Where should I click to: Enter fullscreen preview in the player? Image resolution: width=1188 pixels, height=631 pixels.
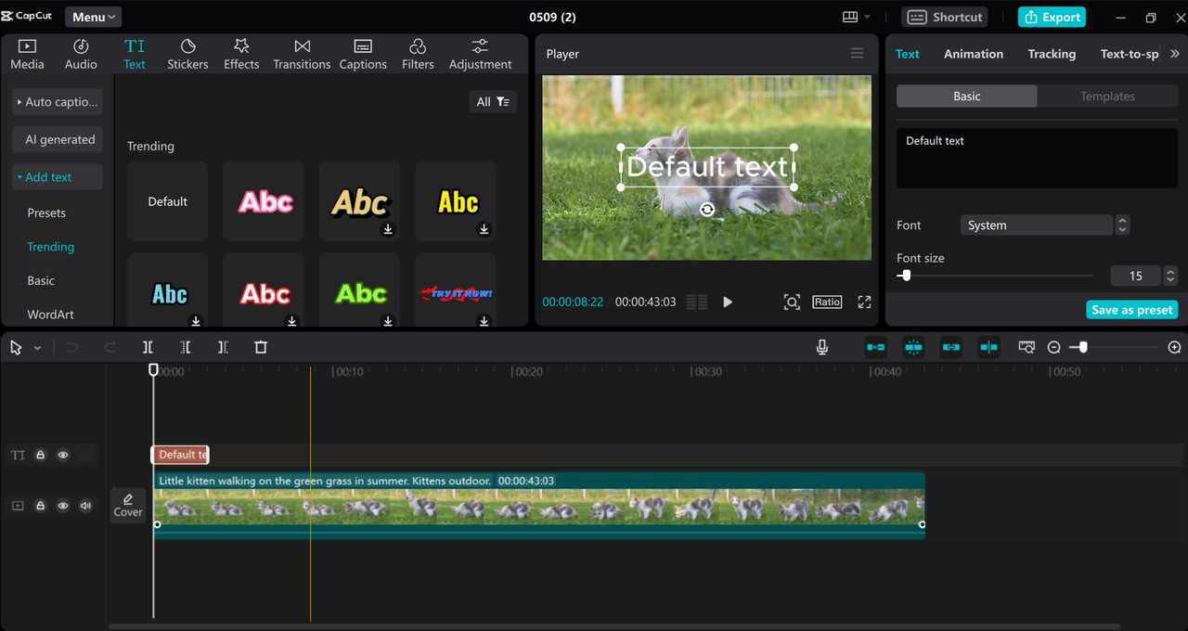point(864,302)
